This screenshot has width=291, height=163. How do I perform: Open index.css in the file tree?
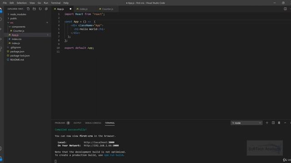(x=16, y=39)
